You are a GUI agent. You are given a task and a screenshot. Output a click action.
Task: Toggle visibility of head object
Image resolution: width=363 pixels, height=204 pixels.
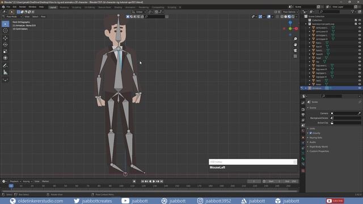360,58
